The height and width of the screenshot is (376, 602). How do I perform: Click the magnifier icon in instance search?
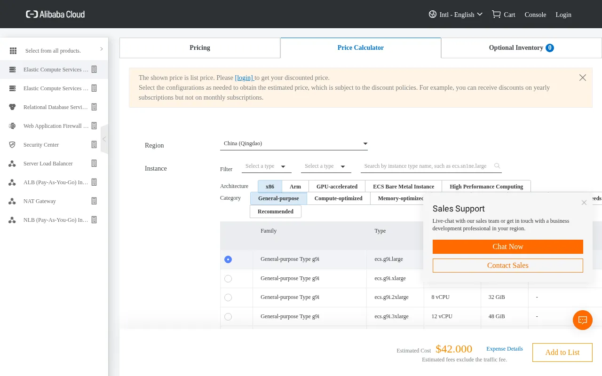coord(497,166)
